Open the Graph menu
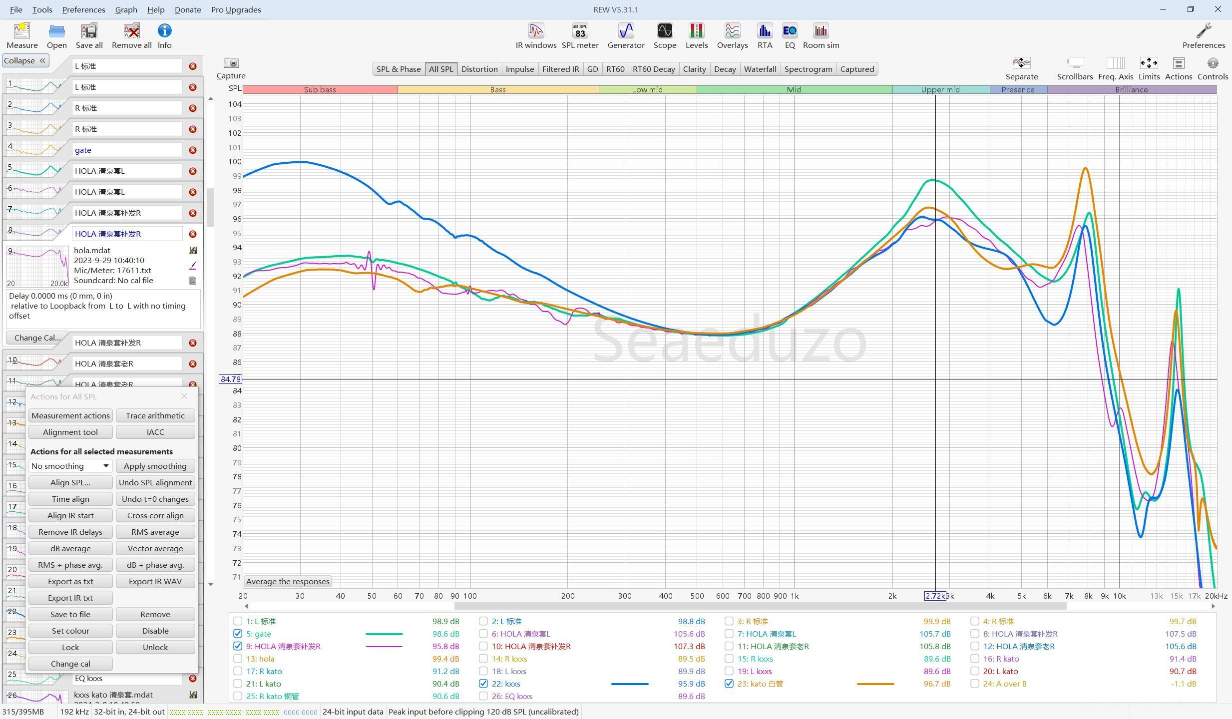Image resolution: width=1232 pixels, height=719 pixels. click(126, 9)
